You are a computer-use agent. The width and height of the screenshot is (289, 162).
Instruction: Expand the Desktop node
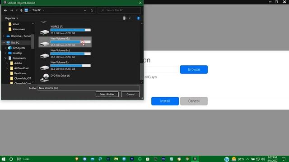point(5,53)
